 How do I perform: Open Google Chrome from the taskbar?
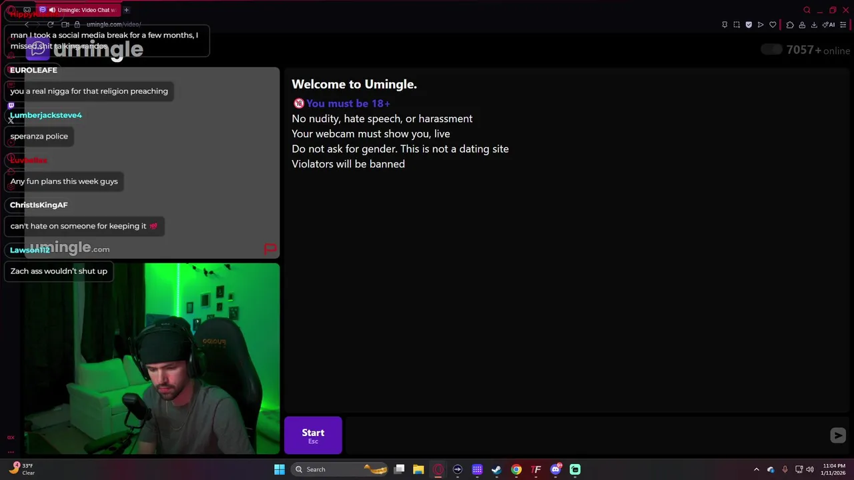pos(516,469)
